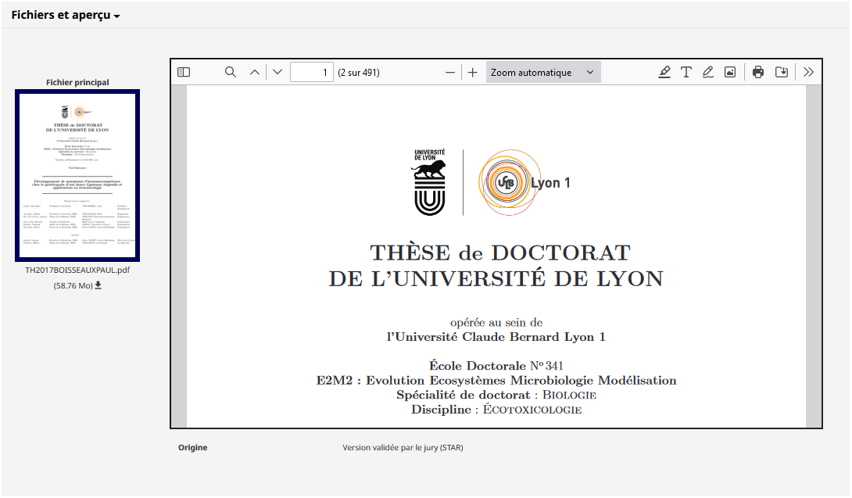Click Version validée par le jury (STAR)

pyautogui.click(x=403, y=447)
